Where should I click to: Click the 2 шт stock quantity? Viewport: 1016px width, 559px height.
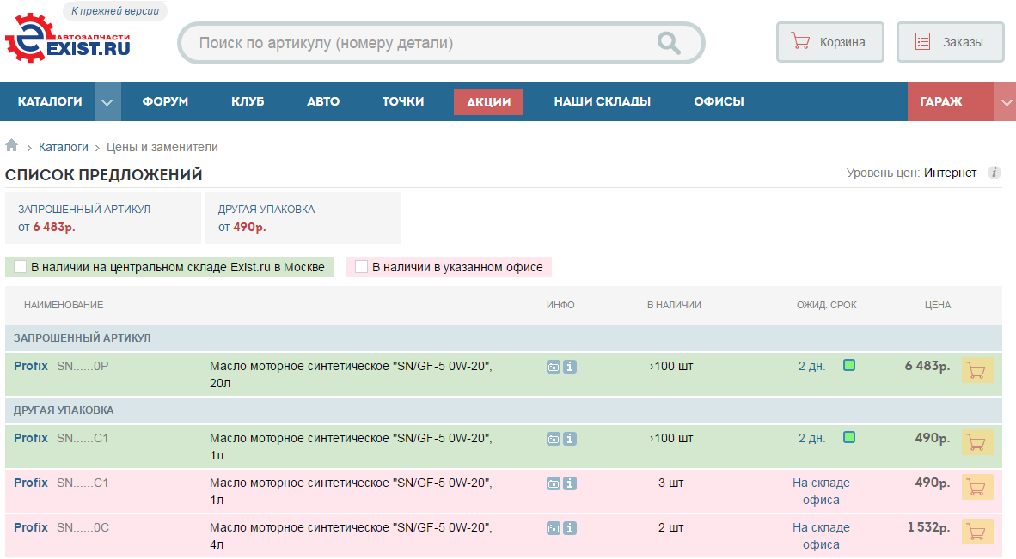670,527
